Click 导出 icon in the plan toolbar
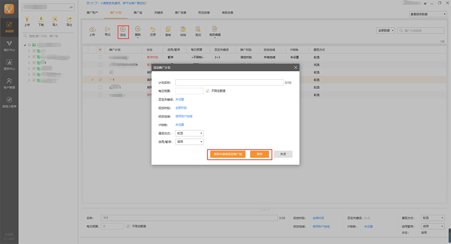451x244 pixels. [x=108, y=32]
